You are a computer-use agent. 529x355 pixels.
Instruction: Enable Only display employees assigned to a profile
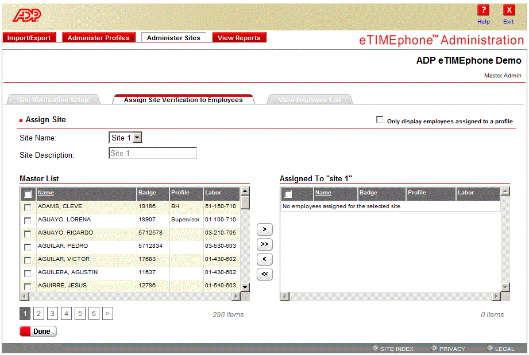coord(380,119)
